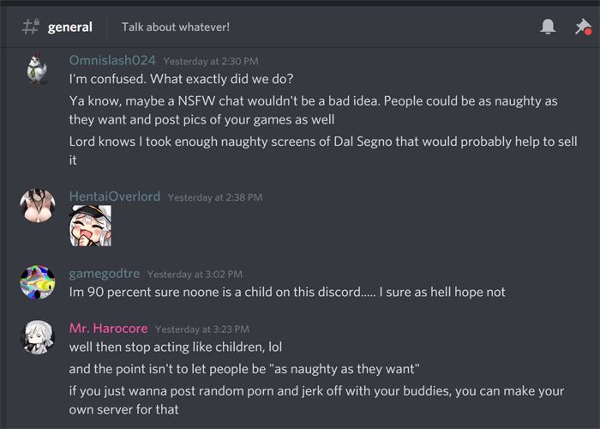Open the HentaiOverlord username profile
This screenshot has height=429, width=600.
(114, 196)
